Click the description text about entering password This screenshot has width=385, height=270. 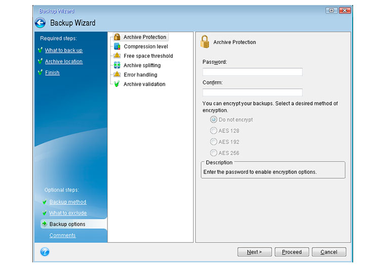tap(260, 172)
